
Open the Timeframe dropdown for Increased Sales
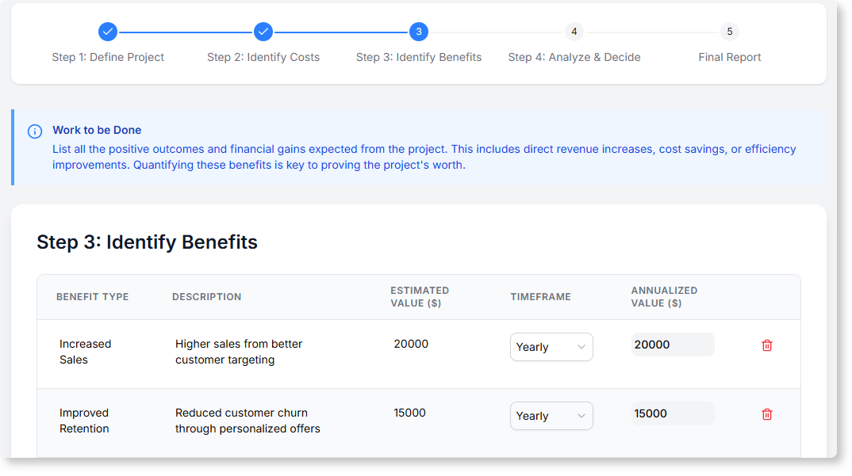(551, 347)
